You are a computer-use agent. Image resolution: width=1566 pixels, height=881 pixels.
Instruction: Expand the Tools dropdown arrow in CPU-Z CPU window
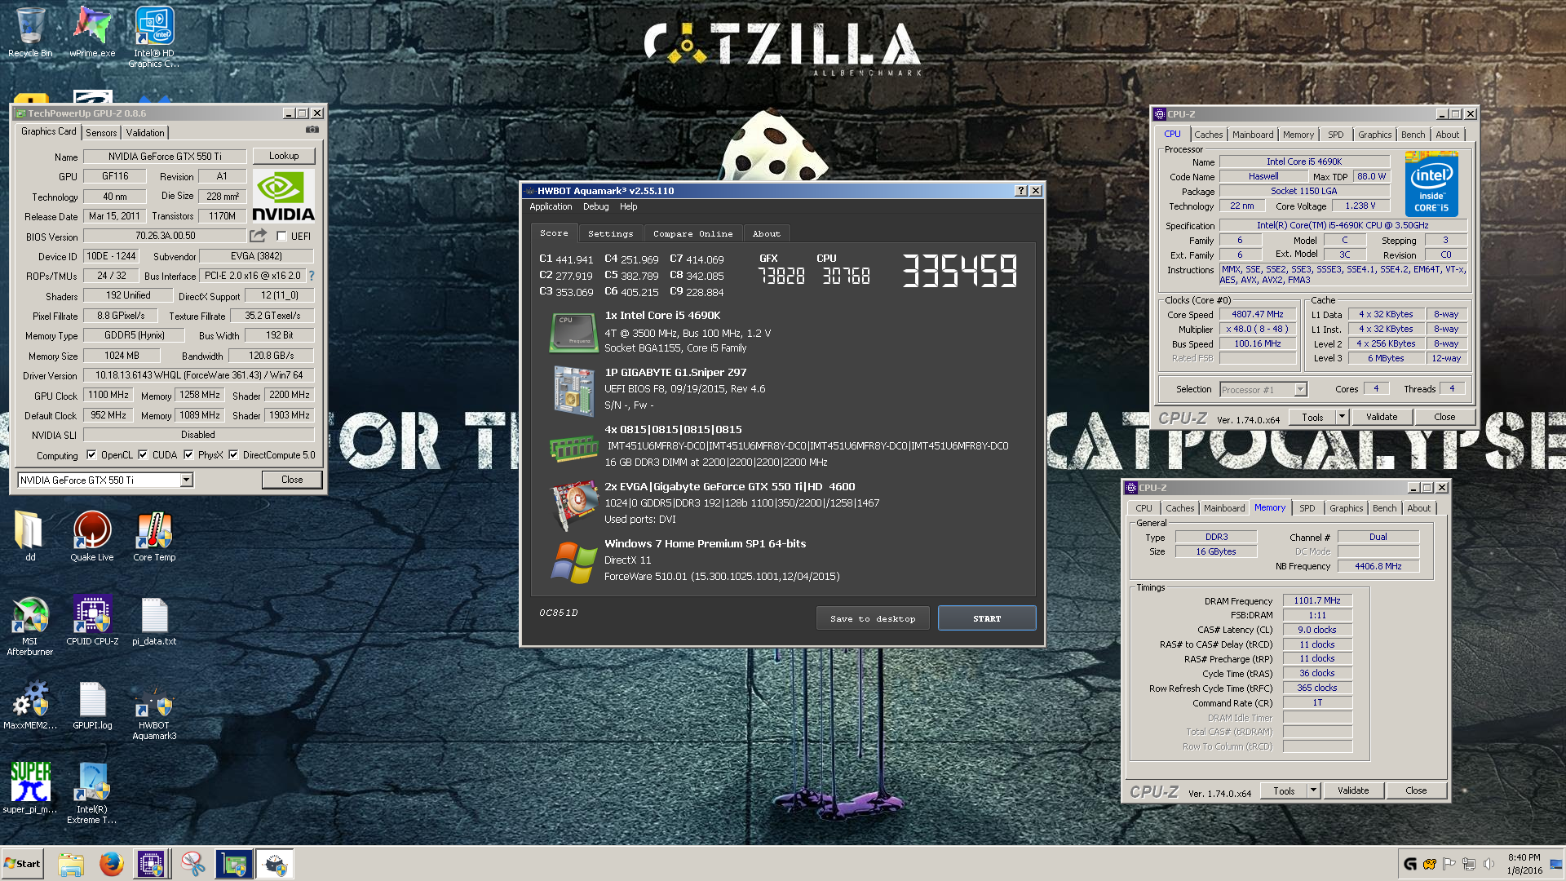1342,417
